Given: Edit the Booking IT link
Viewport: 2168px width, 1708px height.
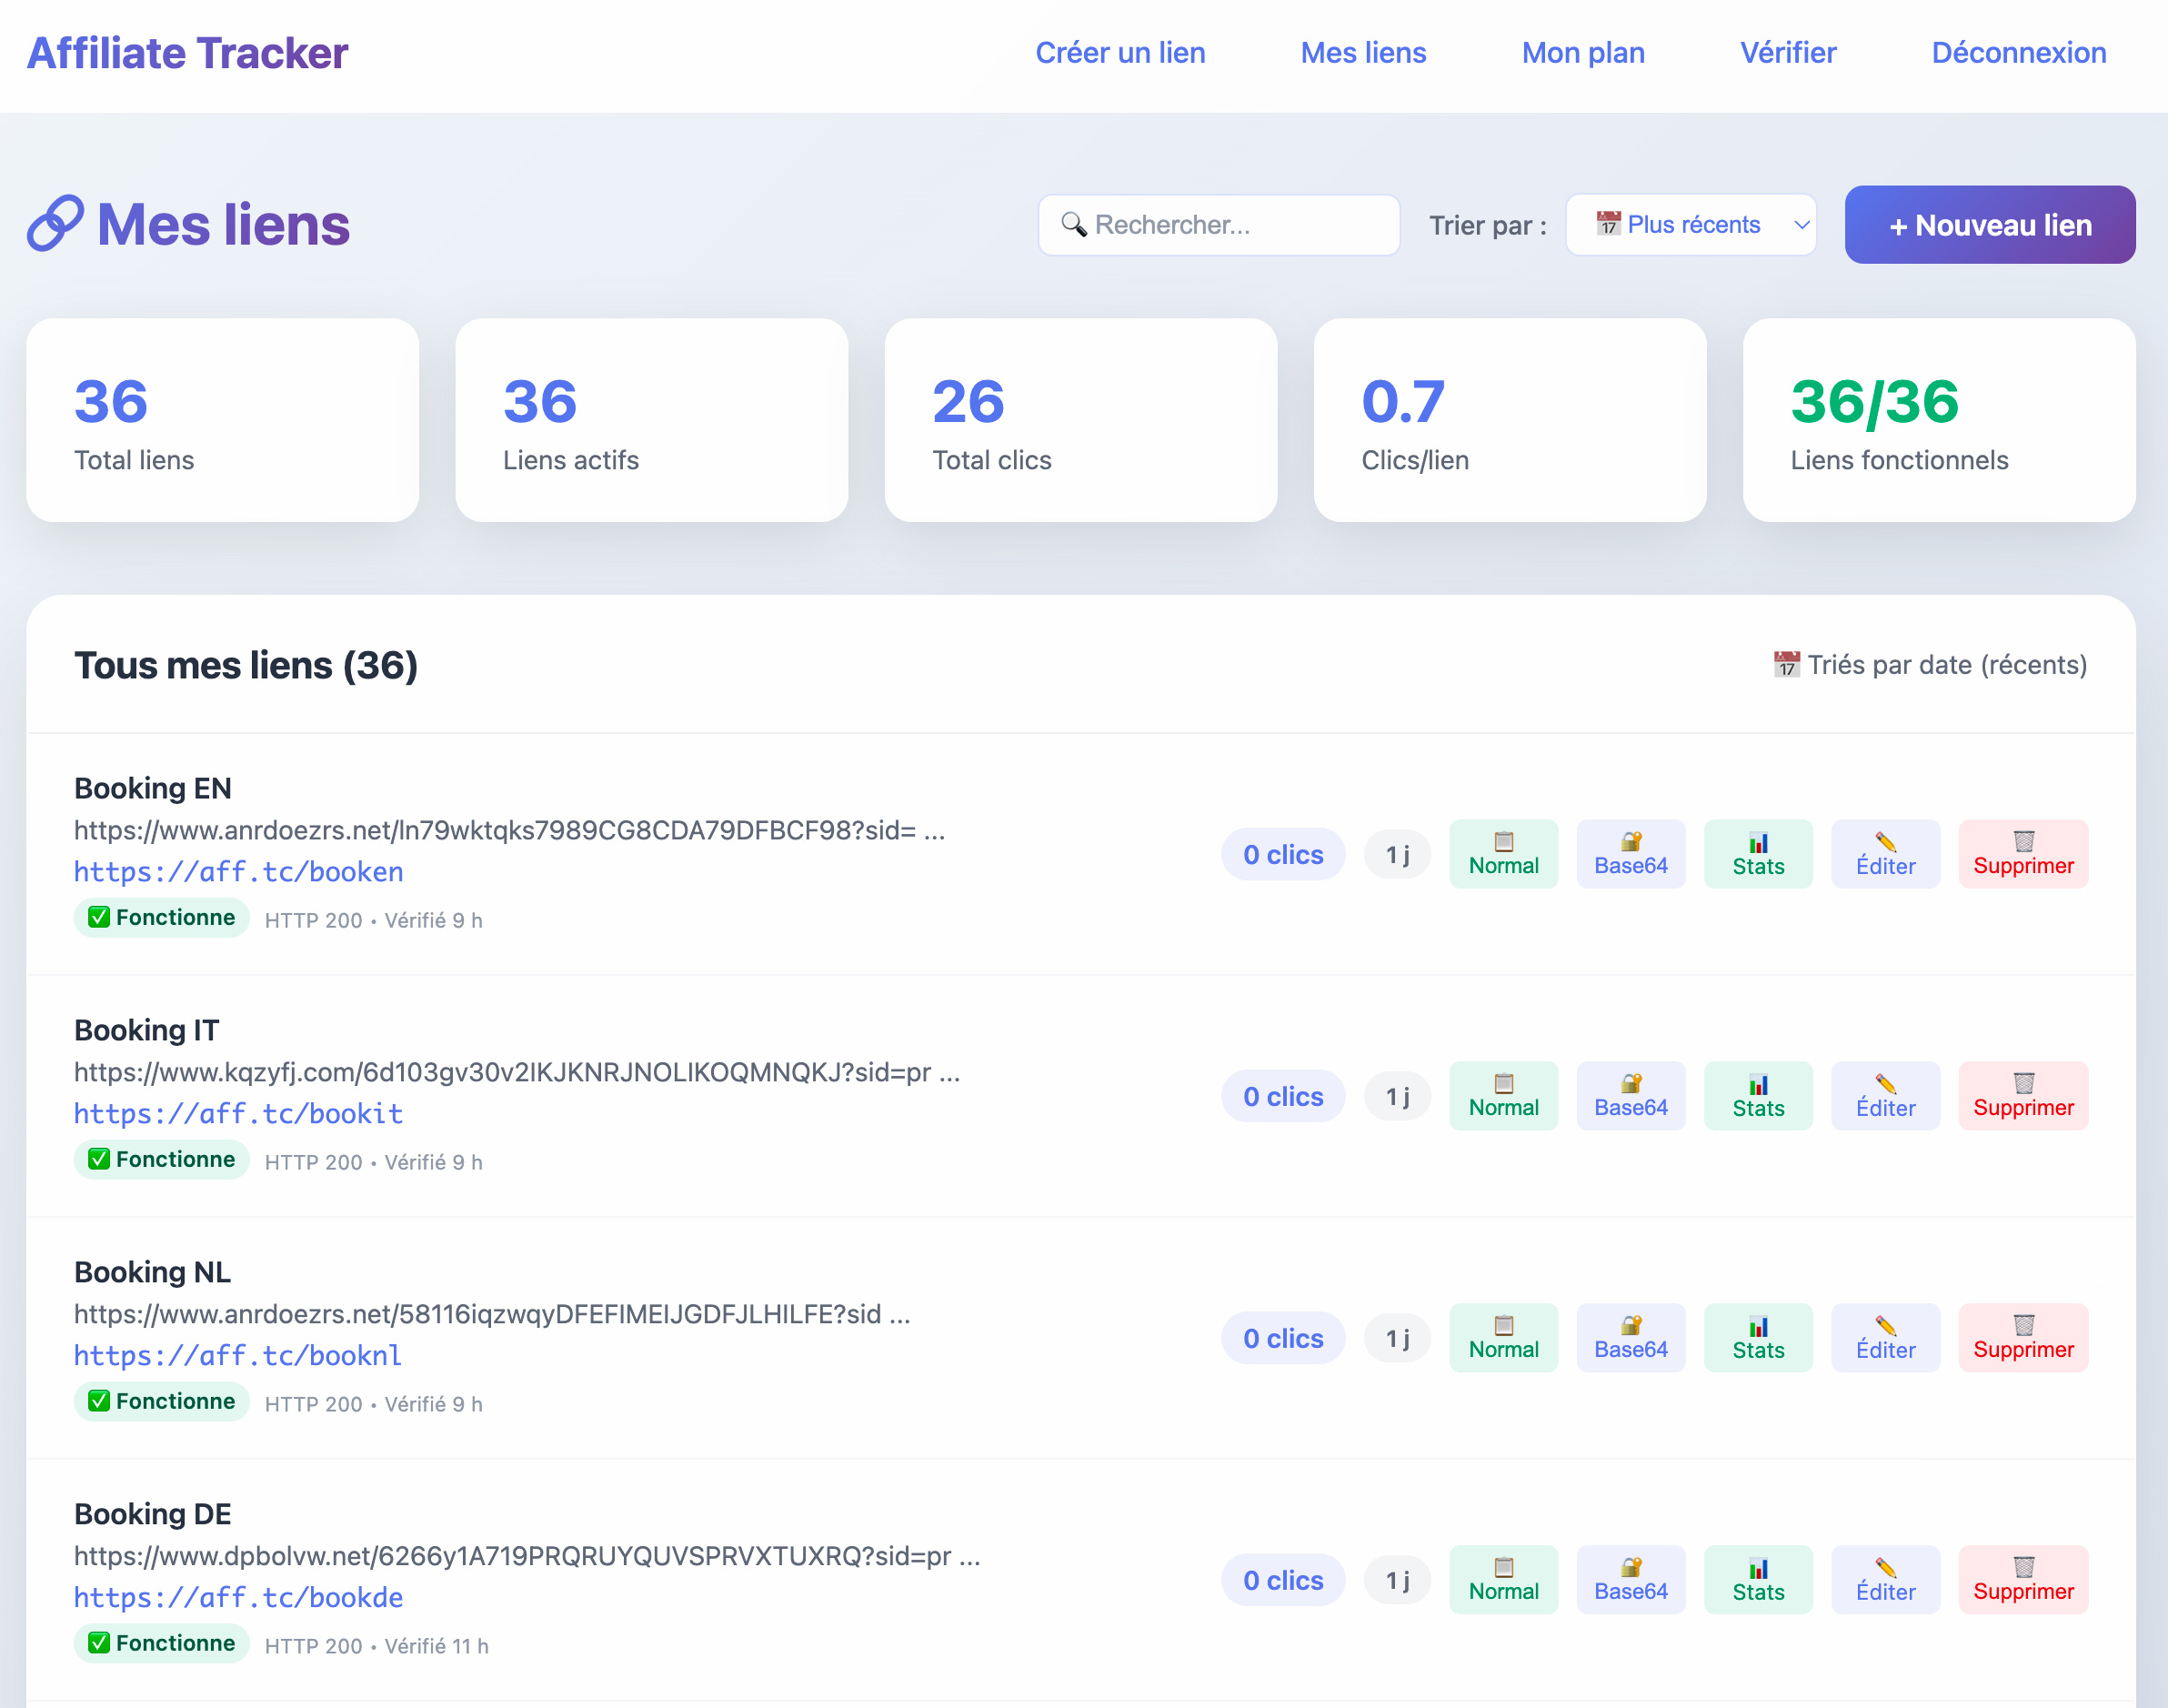Looking at the screenshot, I should click(x=1885, y=1096).
